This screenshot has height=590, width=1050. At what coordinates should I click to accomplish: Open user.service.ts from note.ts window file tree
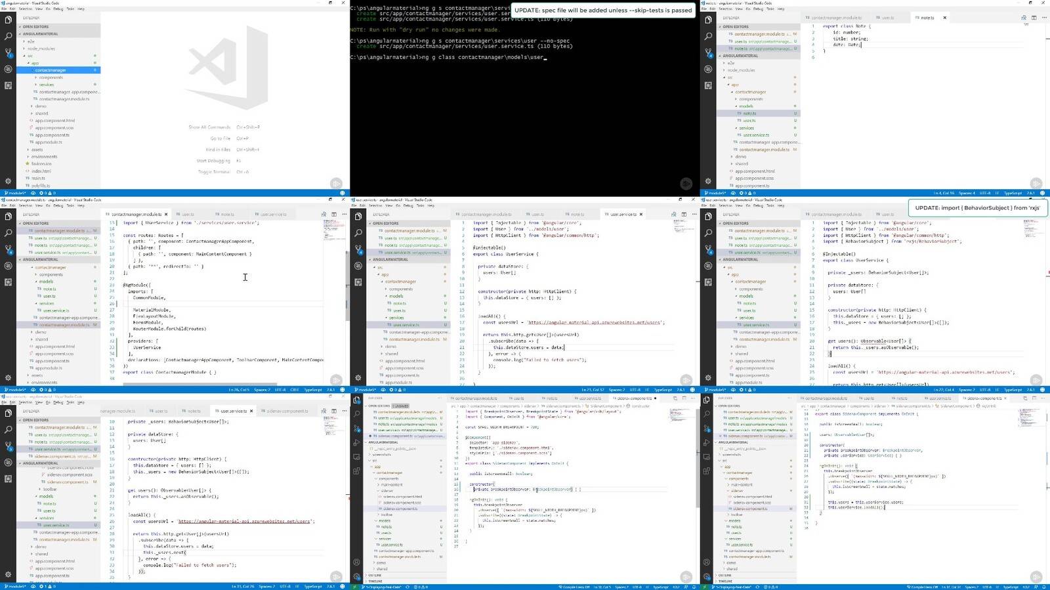pyautogui.click(x=756, y=135)
